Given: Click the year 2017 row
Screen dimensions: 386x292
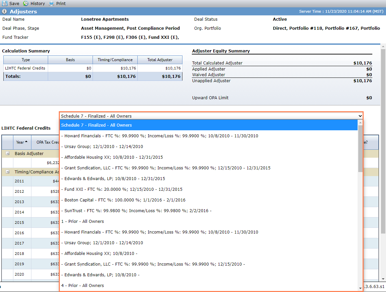Looking at the screenshot, I should click(x=30, y=243).
